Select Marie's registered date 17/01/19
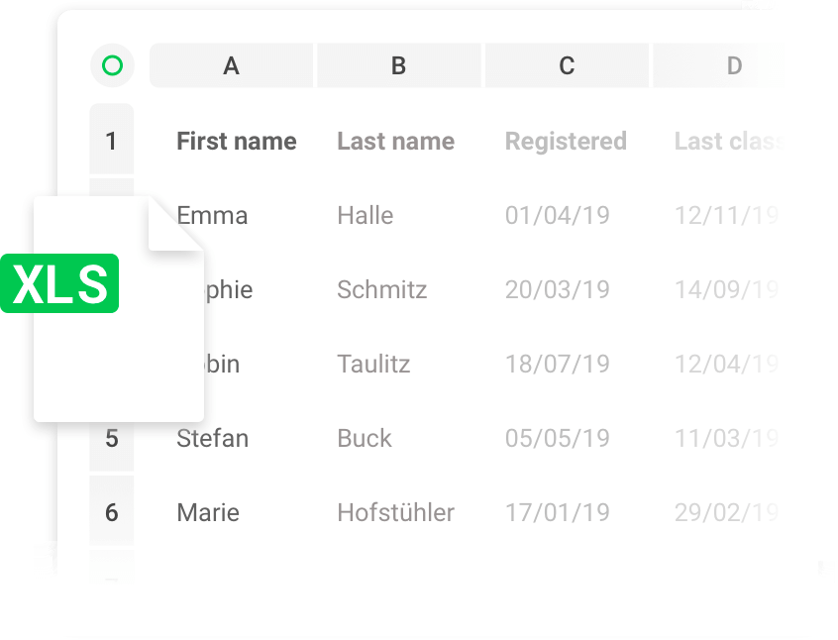 click(x=557, y=512)
